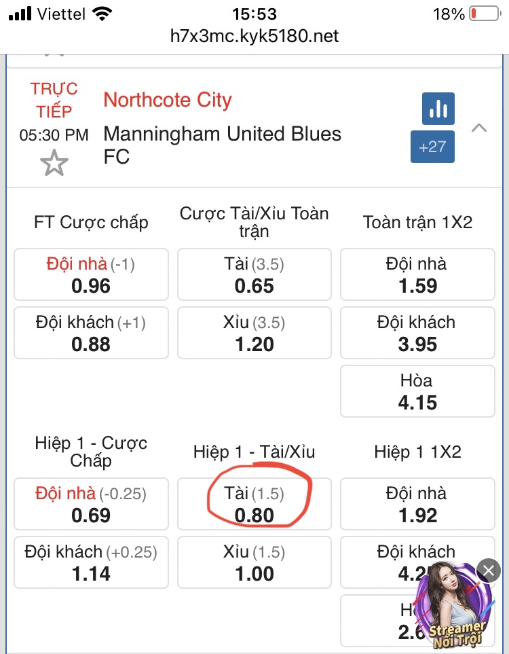Collapse the match odds chevron

(479, 128)
